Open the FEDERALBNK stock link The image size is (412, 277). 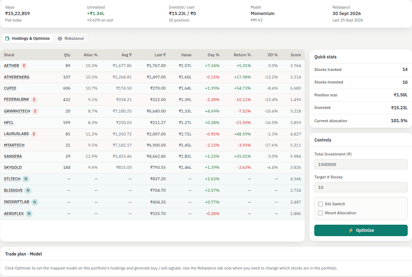point(16,99)
